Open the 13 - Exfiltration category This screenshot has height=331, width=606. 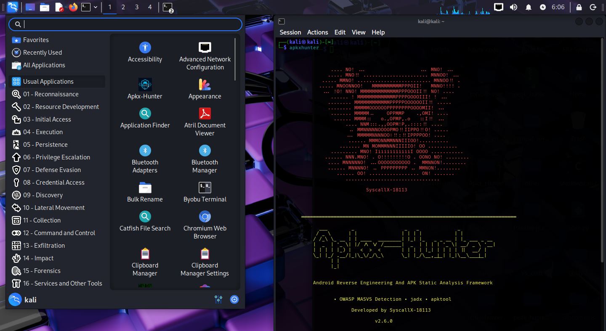tap(57, 246)
